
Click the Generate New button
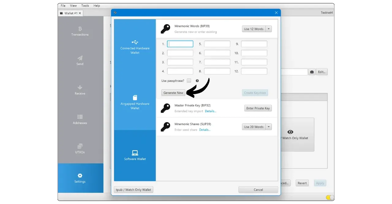click(173, 93)
